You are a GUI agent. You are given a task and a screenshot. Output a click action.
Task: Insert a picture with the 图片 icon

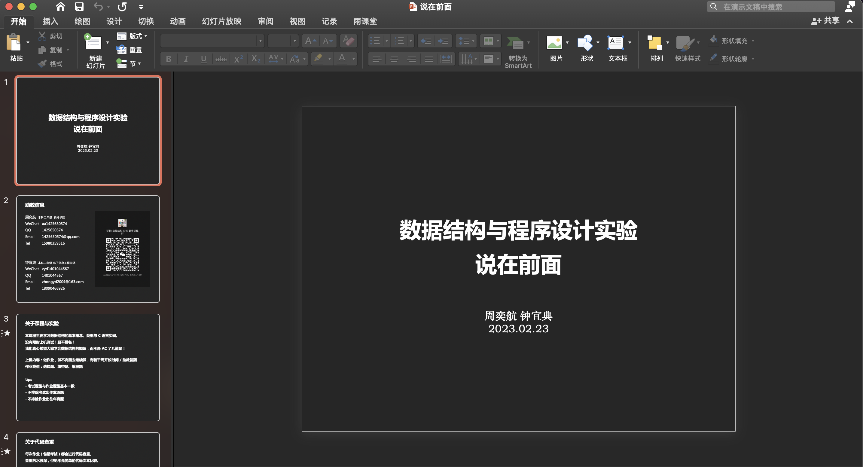tap(554, 43)
